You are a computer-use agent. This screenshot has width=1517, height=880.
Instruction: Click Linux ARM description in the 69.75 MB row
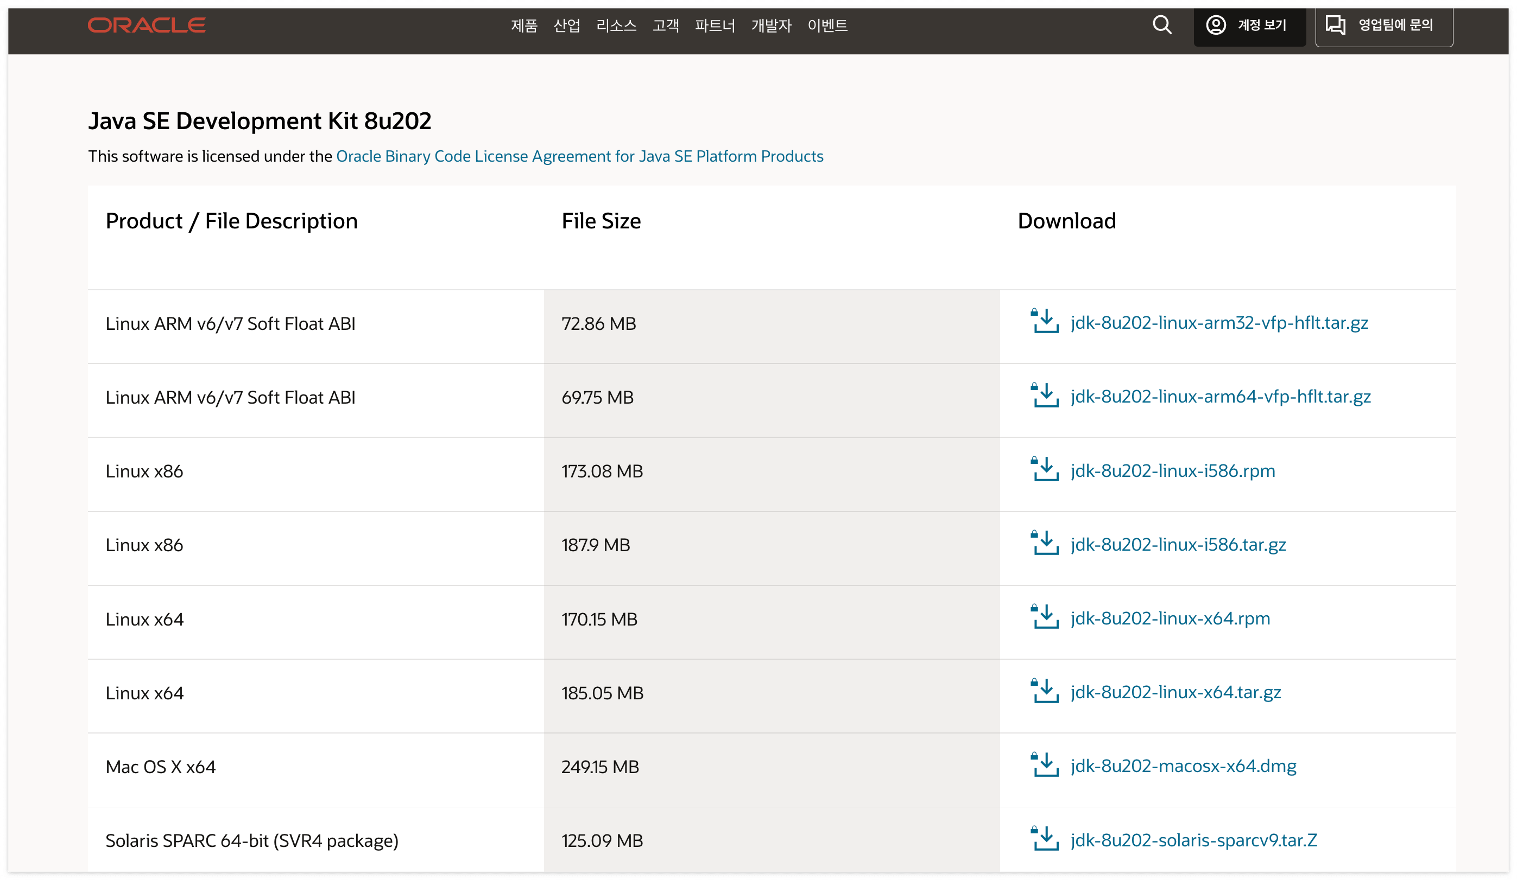click(x=316, y=400)
